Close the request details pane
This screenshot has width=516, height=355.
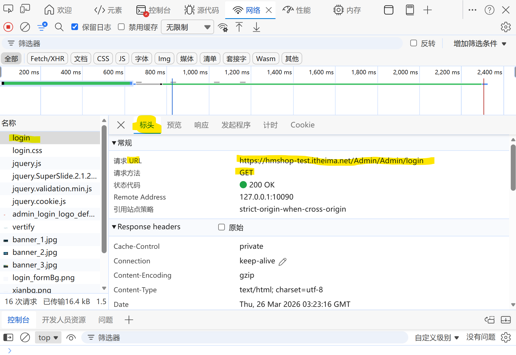pyautogui.click(x=121, y=125)
